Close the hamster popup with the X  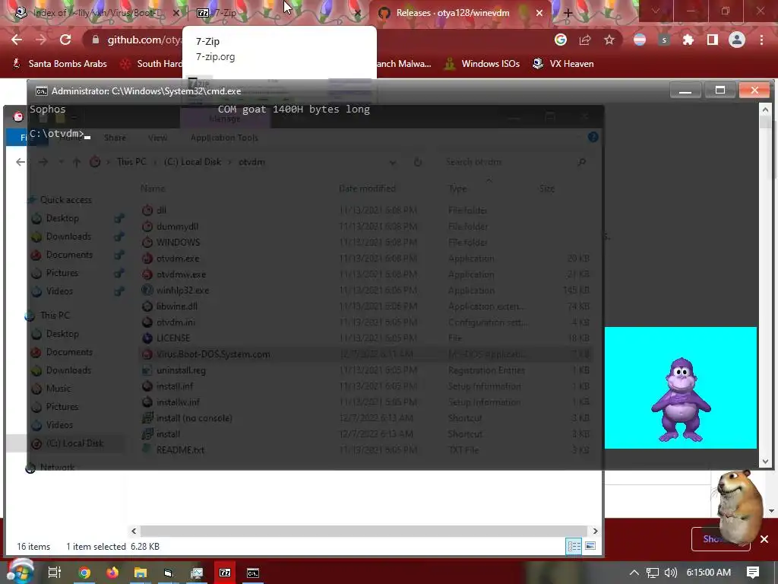(x=764, y=539)
